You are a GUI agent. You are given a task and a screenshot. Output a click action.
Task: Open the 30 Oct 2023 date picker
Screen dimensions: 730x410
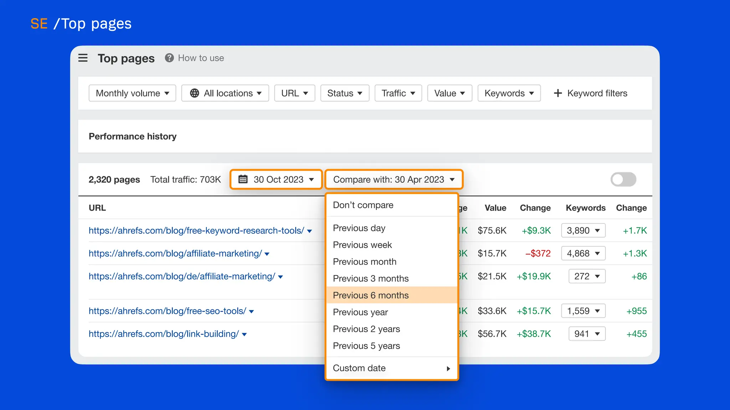[276, 179]
